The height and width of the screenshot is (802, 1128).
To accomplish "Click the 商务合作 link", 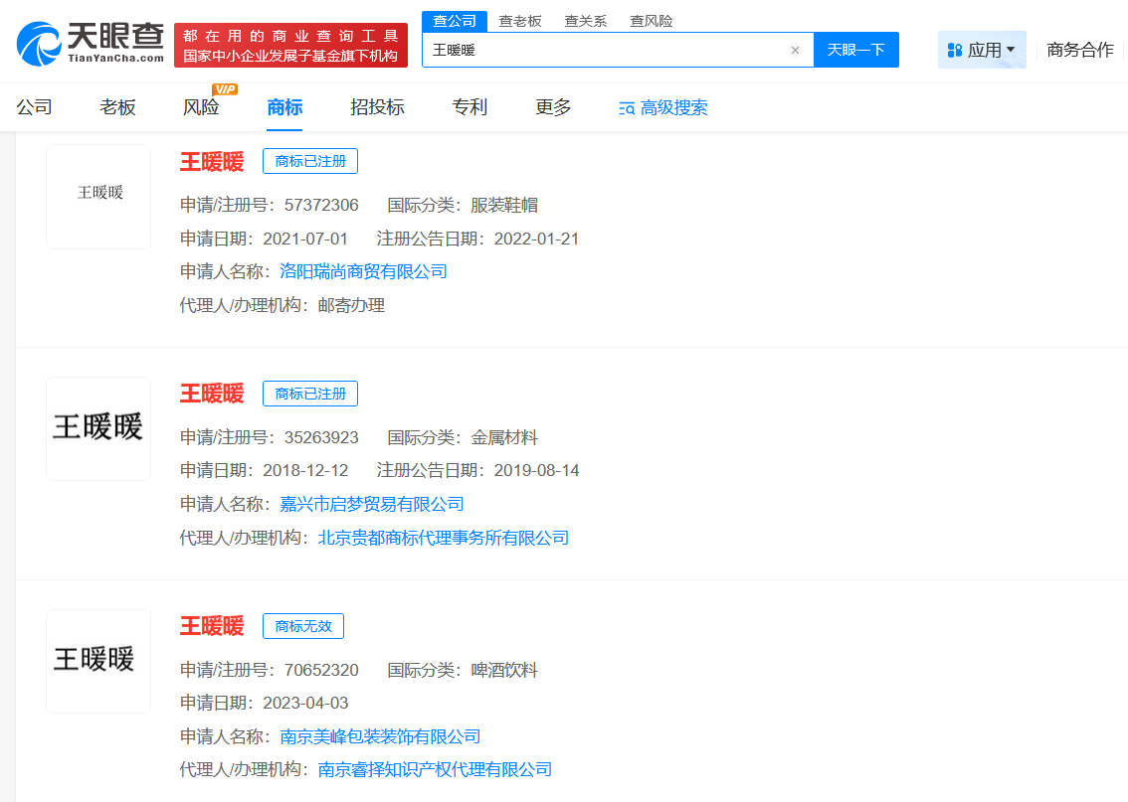I will (x=1079, y=50).
